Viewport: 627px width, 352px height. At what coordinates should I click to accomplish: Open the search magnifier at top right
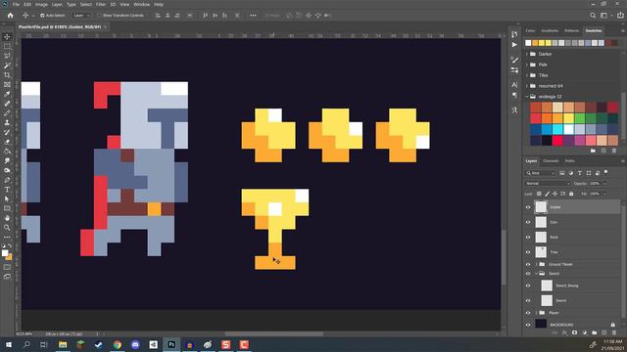593,16
